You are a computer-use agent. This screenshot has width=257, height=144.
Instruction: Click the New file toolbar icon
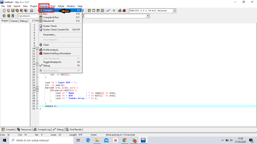pos(4,11)
